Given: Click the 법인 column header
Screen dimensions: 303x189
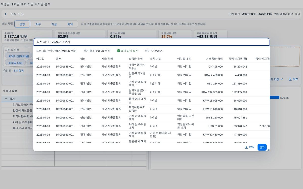Looking at the screenshot, I should point(83,59).
